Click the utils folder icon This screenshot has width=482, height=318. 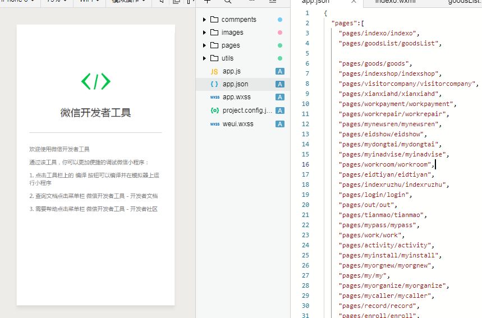(x=214, y=58)
